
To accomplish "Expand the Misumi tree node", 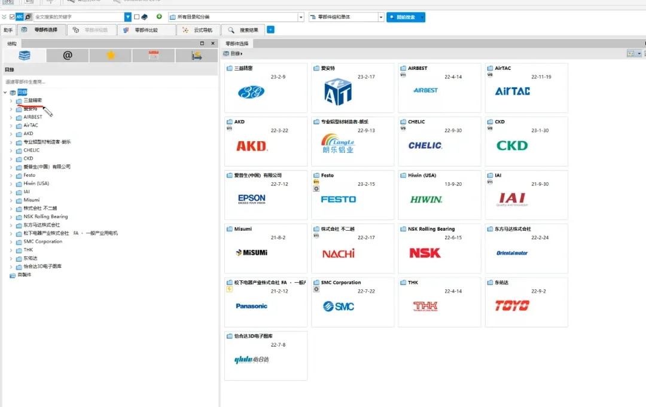I will click(11, 200).
